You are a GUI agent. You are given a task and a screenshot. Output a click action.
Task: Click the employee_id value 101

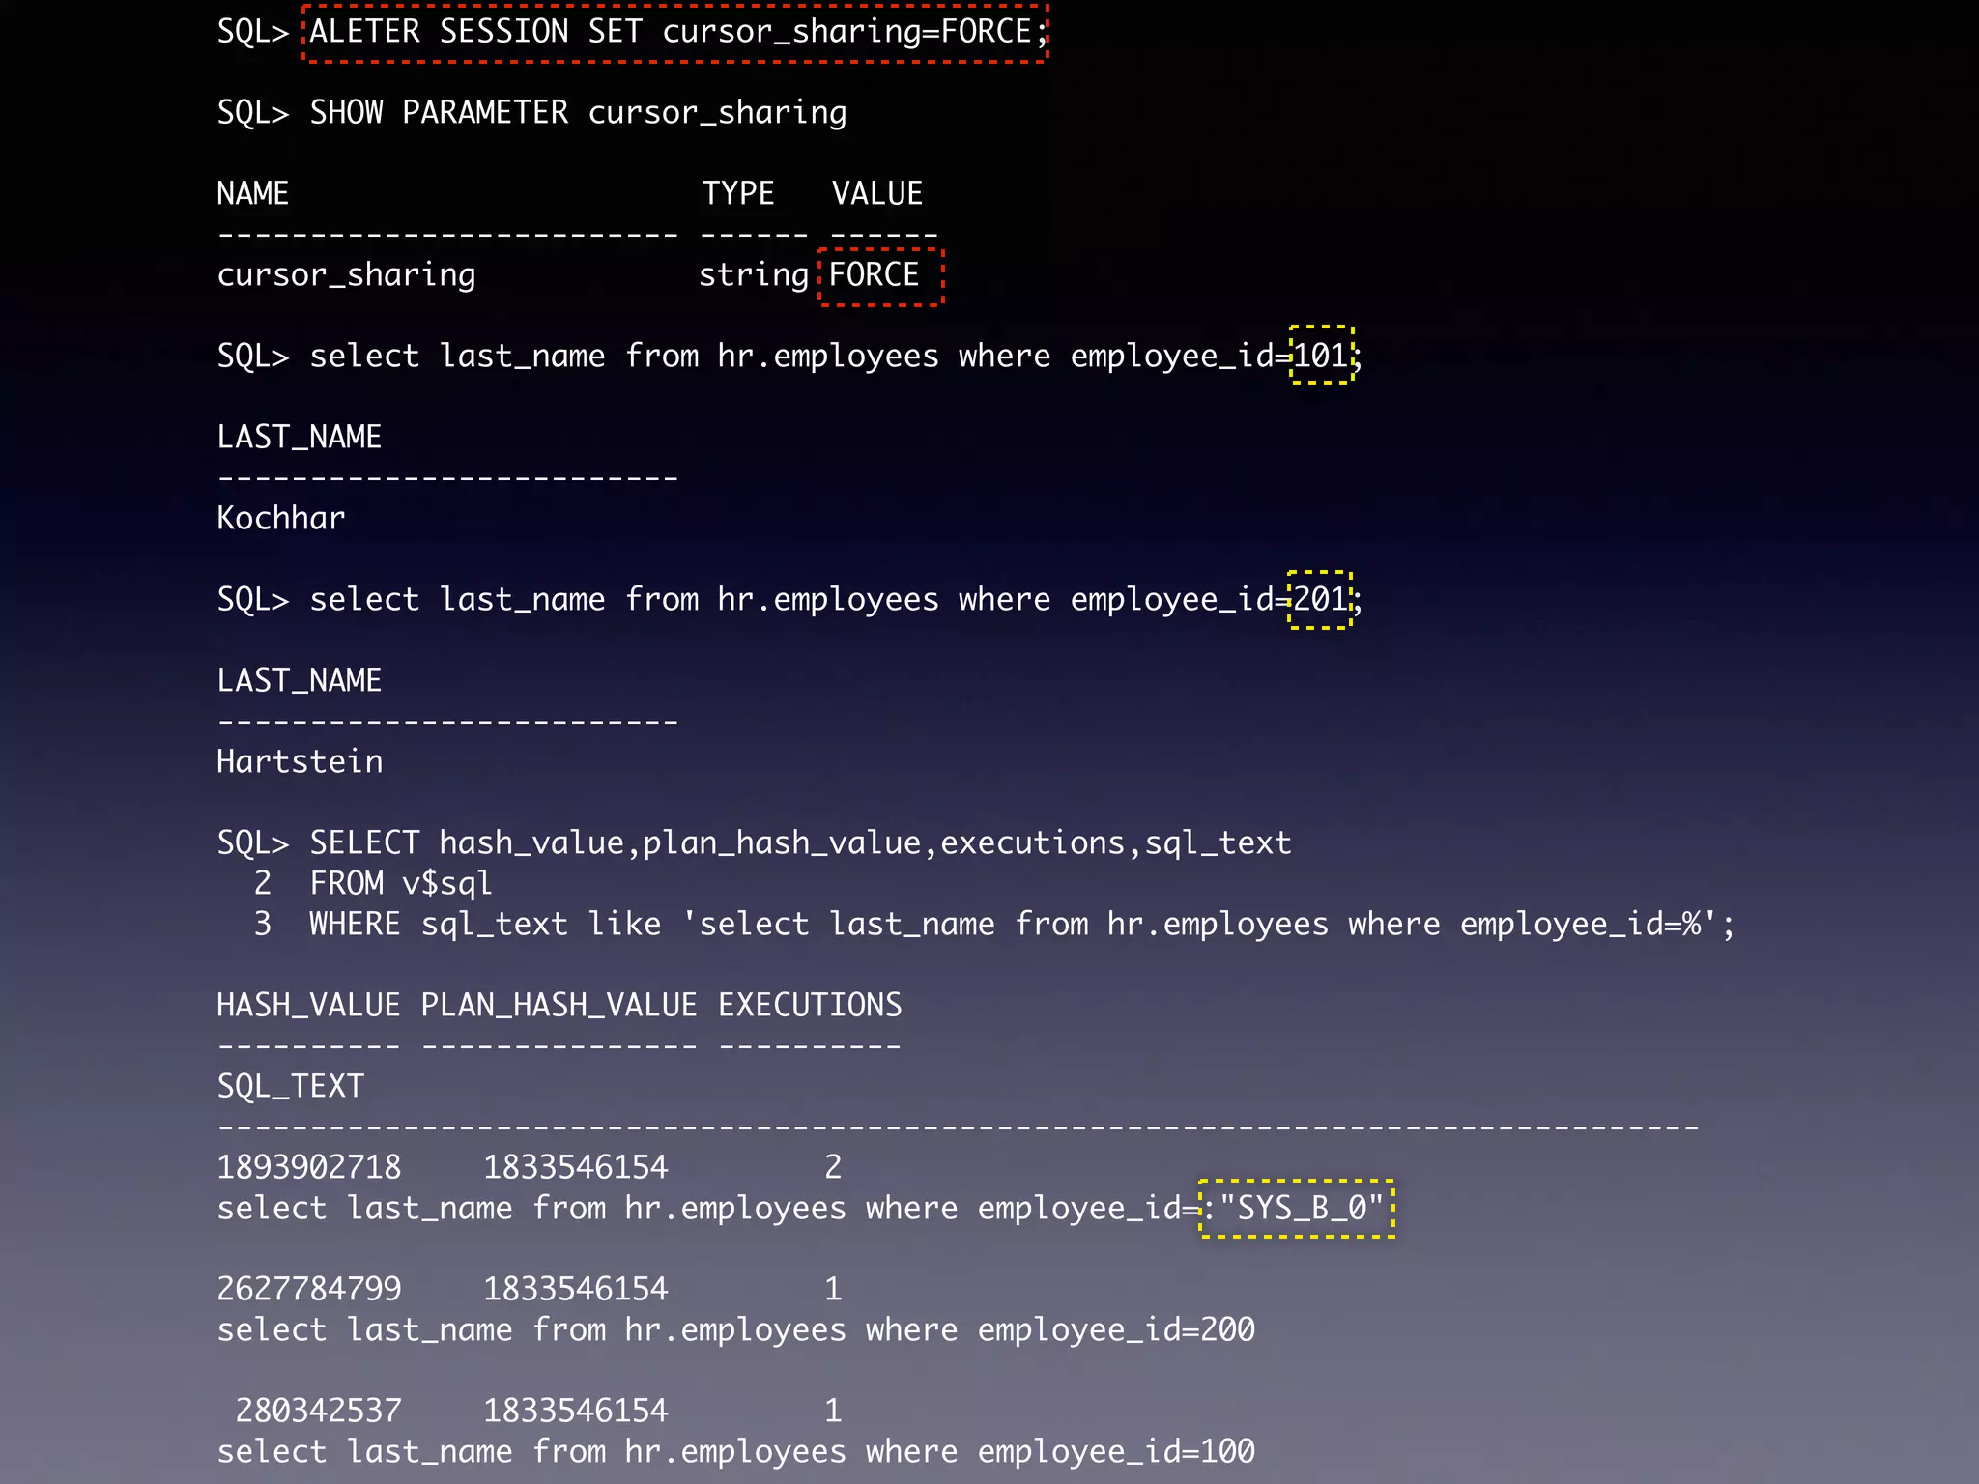(x=1321, y=356)
